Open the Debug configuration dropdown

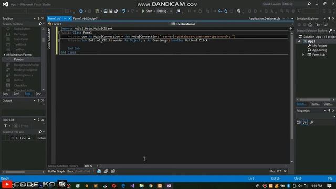click(164, 11)
